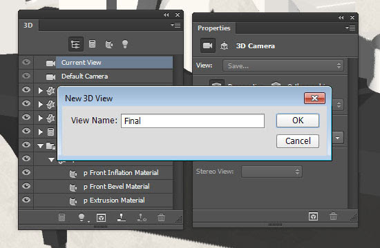Expand the mesh item triangle

[x=41, y=132]
